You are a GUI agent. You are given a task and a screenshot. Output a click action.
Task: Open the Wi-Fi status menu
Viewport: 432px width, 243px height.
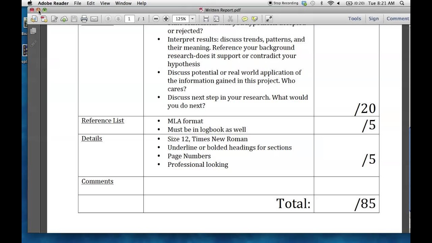point(330,3)
